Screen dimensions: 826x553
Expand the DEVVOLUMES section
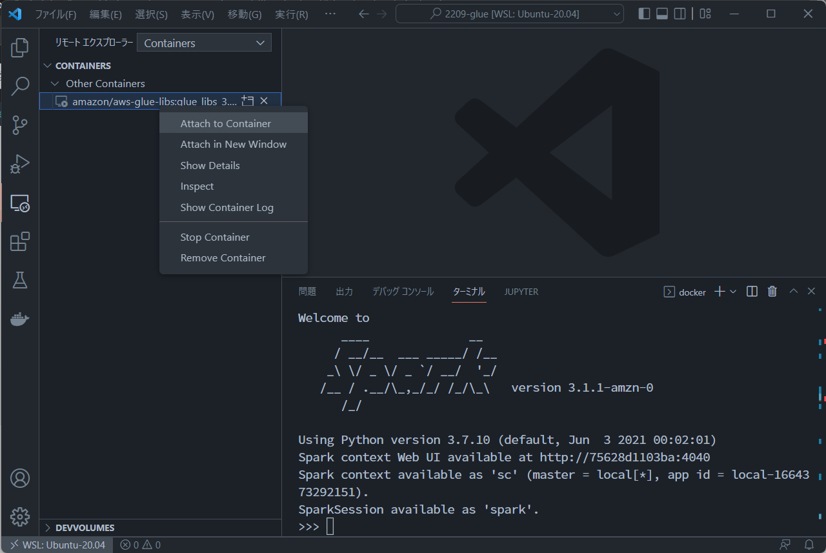click(47, 528)
